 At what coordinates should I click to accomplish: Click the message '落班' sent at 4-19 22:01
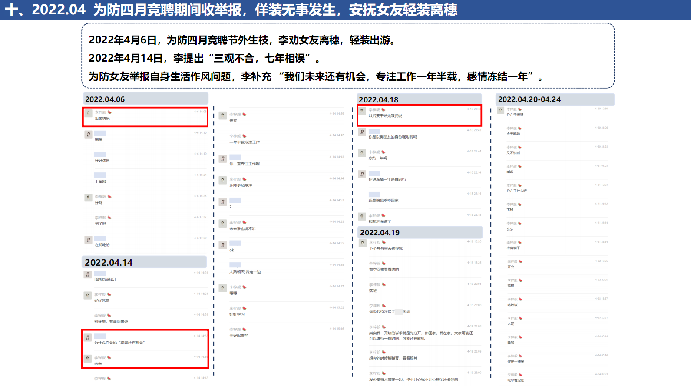(373, 291)
